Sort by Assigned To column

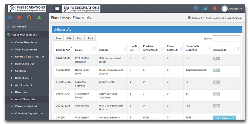226,48
